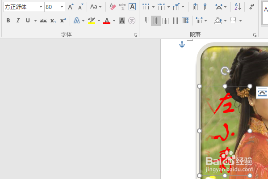Align vertical text to the bottom
The image size is (268, 179).
tap(165, 21)
